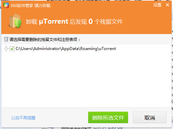The image size is (173, 129).
Task: Click the 卸载 µTorrent 后发现 0 个残留文件 heading
Action: click(74, 21)
